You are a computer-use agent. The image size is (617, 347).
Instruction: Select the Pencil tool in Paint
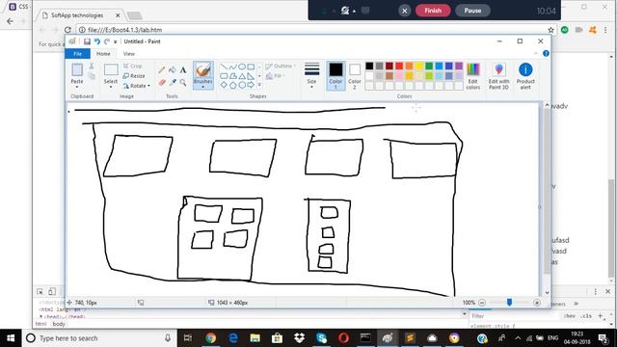click(x=161, y=70)
